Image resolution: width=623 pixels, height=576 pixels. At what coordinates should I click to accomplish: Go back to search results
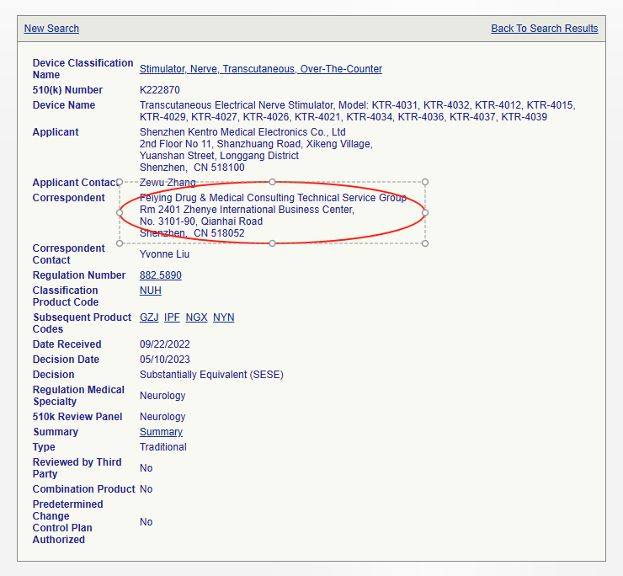(544, 29)
